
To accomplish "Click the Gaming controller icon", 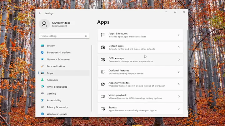I will click(x=42, y=93).
